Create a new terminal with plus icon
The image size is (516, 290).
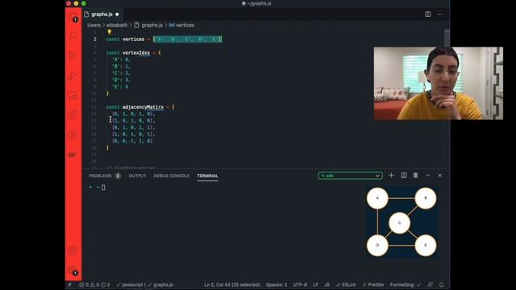[x=391, y=176]
